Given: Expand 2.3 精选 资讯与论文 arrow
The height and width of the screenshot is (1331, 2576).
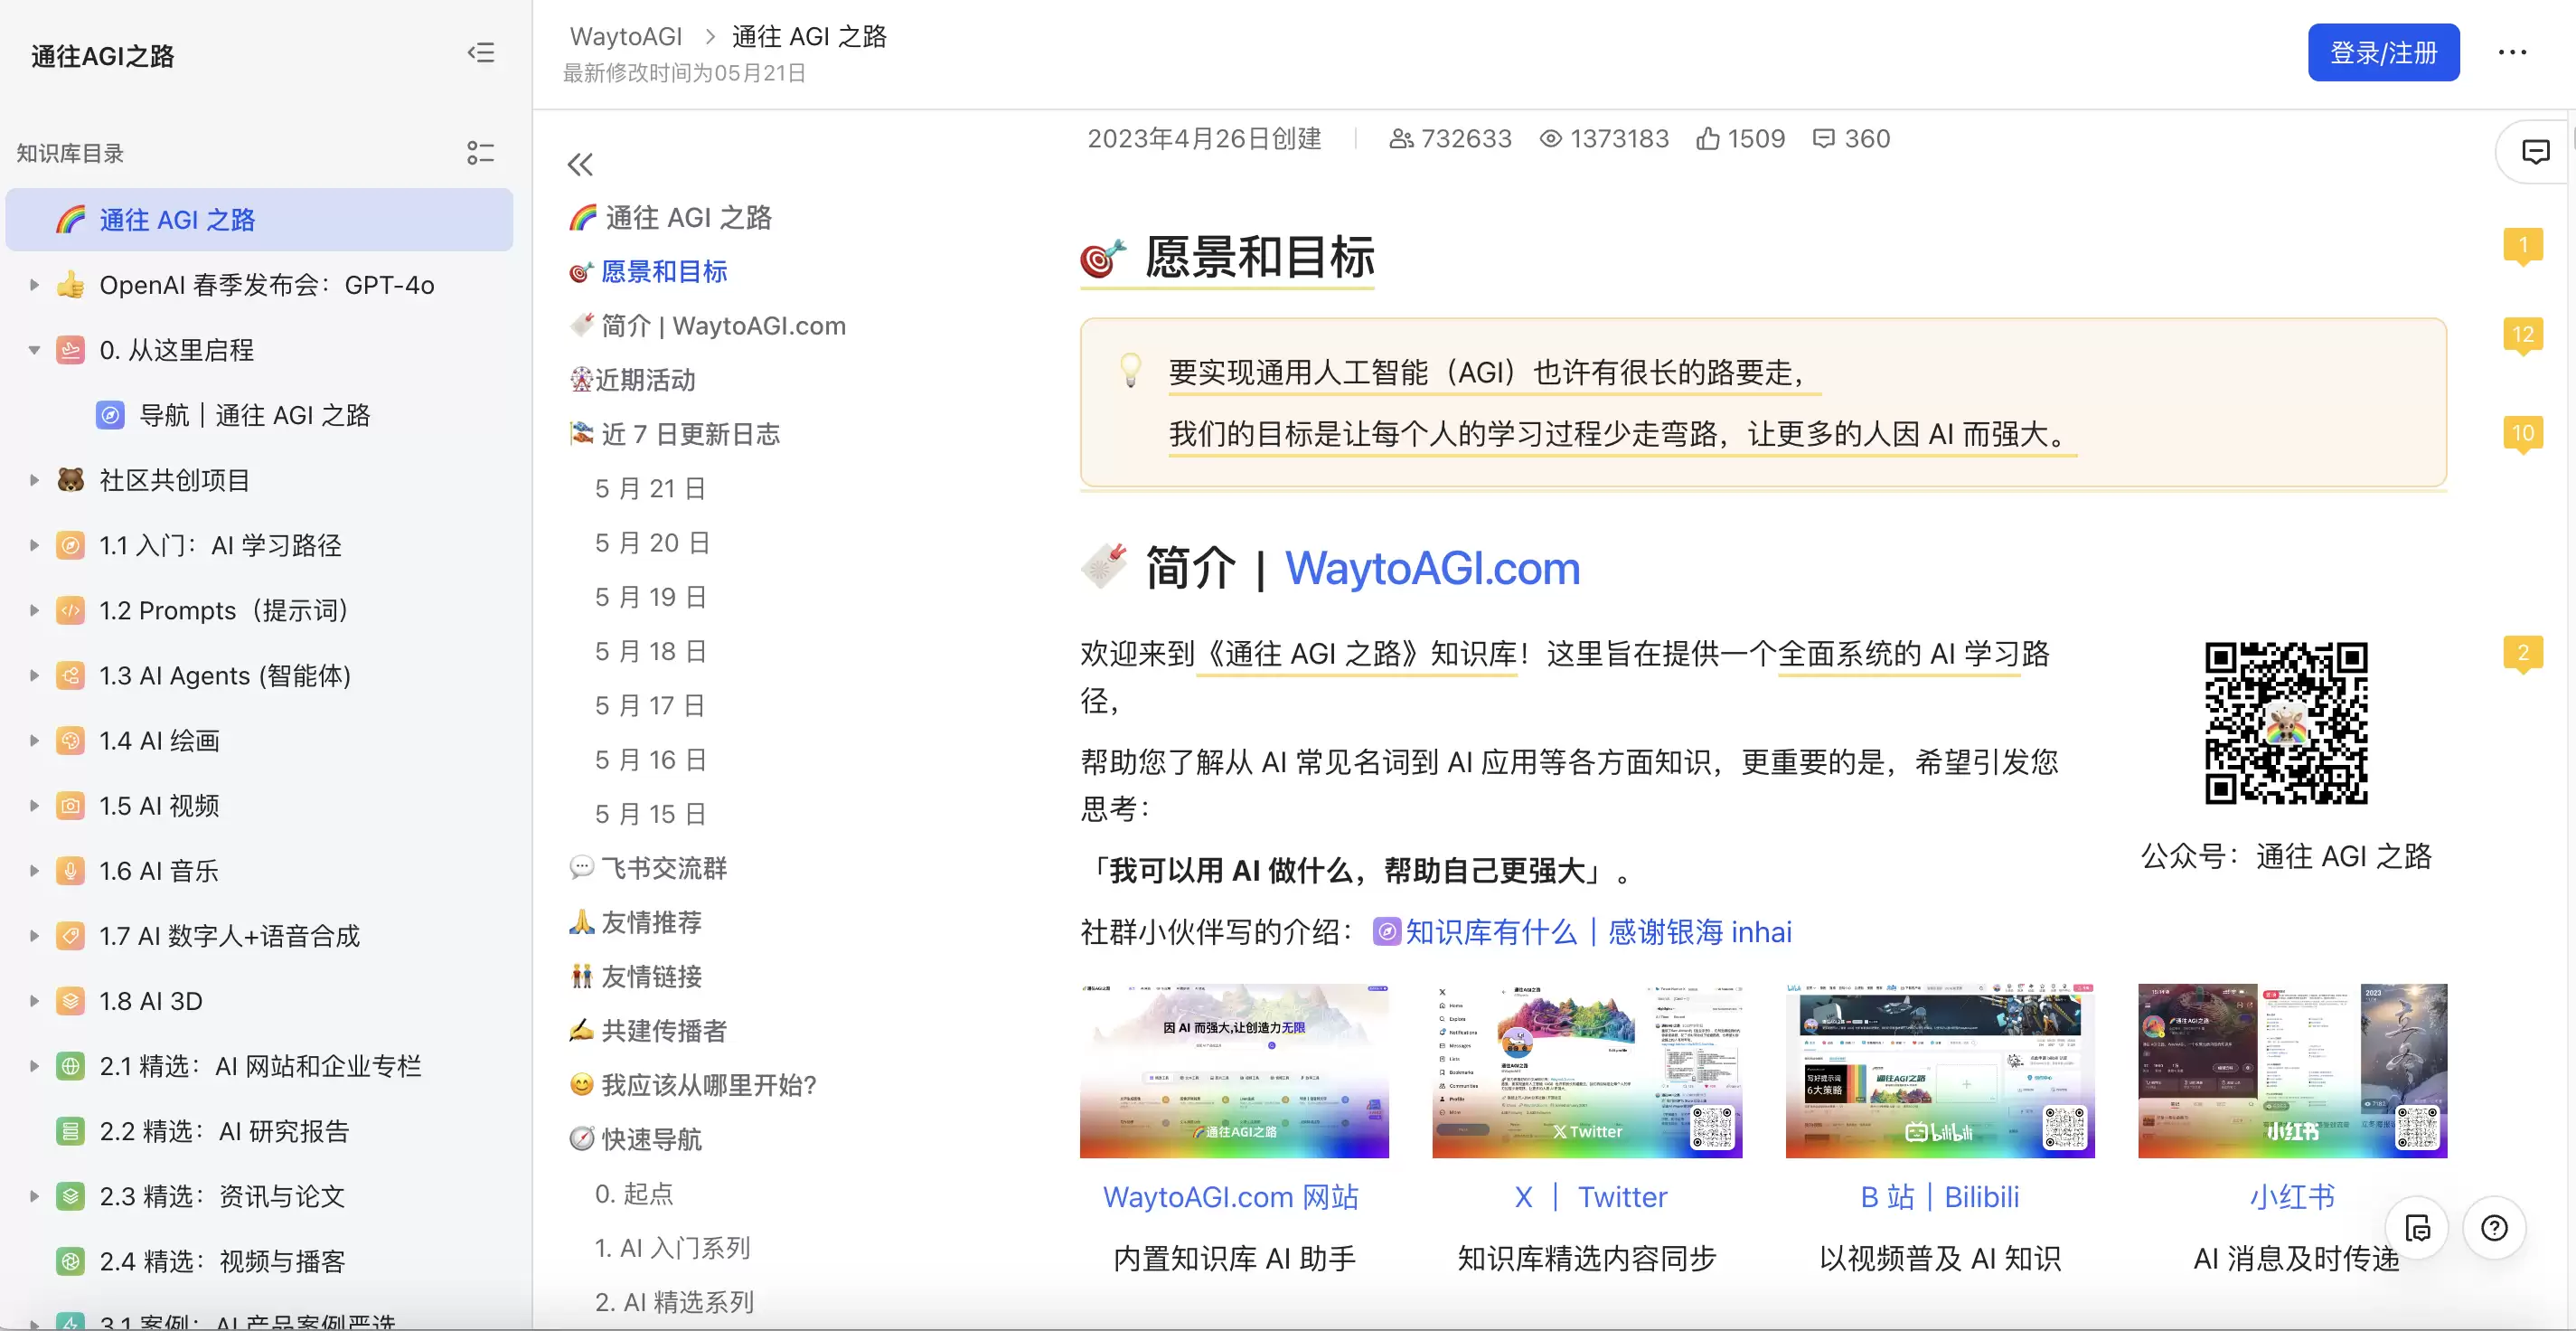Looking at the screenshot, I should [x=34, y=1196].
